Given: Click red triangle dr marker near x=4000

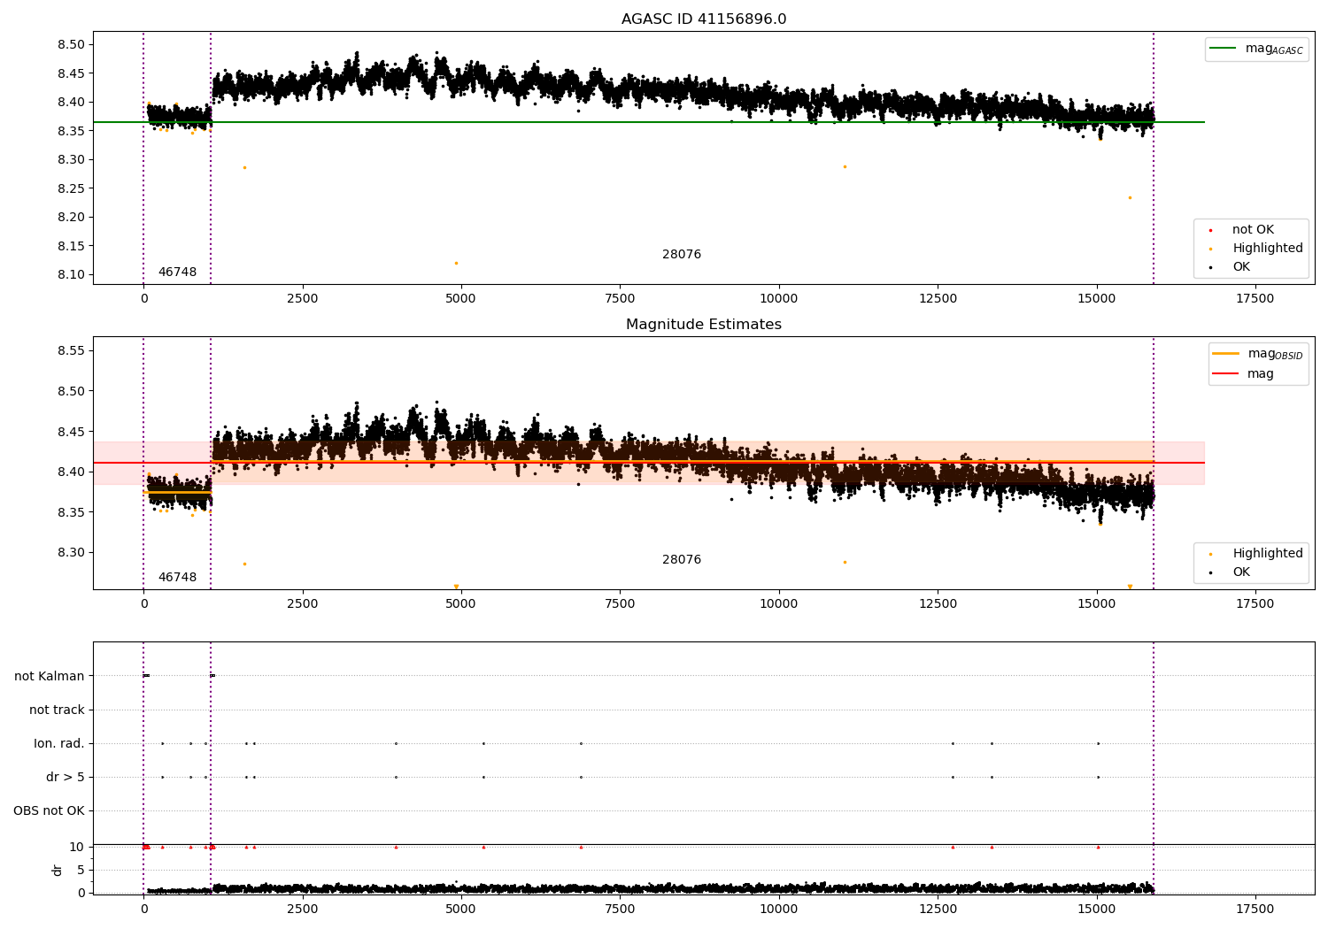Looking at the screenshot, I should 396,847.
